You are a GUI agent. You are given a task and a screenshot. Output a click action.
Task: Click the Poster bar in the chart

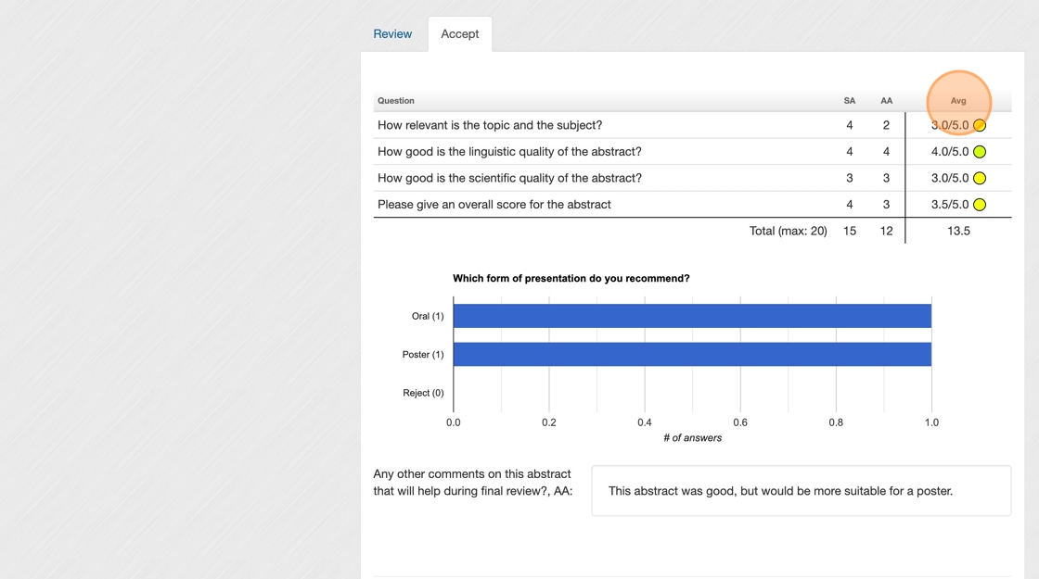click(x=691, y=354)
